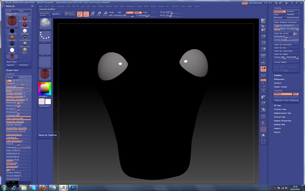Open the Preferences menu

[131, 6]
